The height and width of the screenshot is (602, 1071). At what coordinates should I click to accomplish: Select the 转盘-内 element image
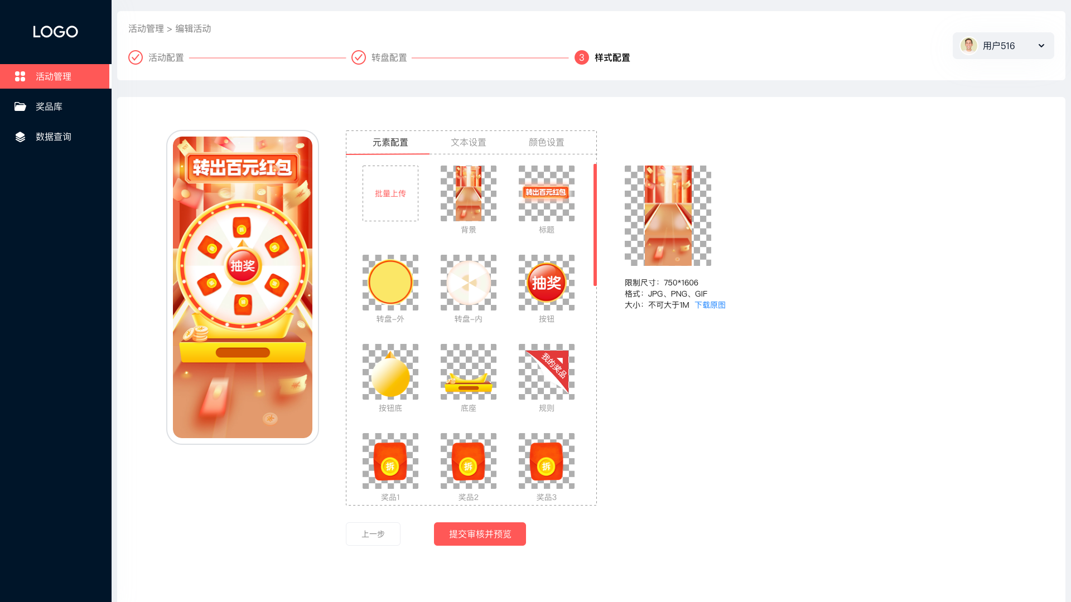(469, 283)
